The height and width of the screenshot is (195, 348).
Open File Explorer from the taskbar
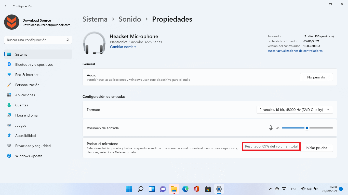coord(174,189)
